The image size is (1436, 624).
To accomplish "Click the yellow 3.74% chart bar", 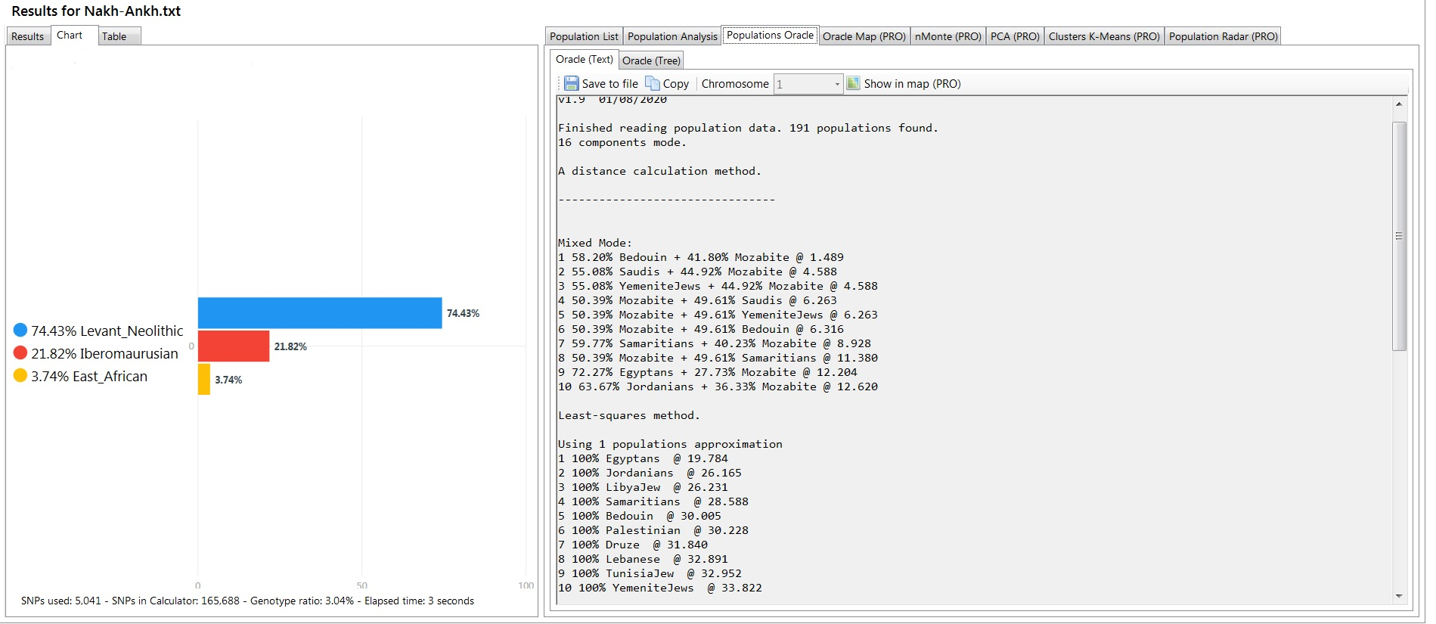I will pyautogui.click(x=204, y=380).
